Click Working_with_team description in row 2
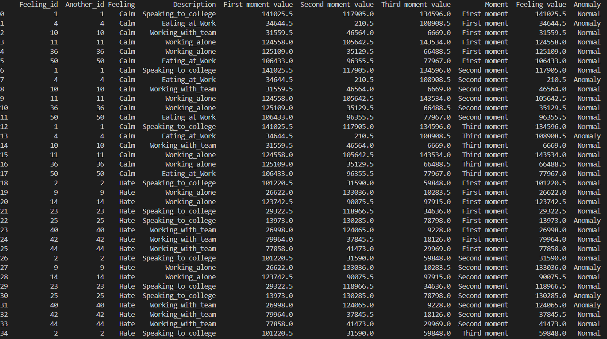 (x=183, y=33)
